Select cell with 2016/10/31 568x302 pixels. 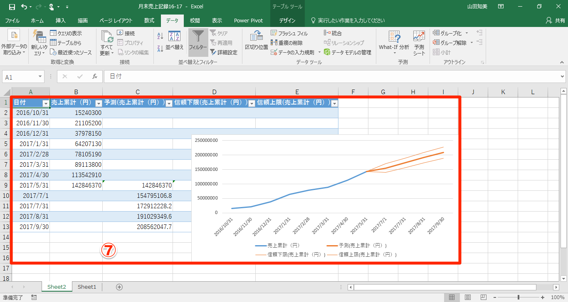[31, 113]
